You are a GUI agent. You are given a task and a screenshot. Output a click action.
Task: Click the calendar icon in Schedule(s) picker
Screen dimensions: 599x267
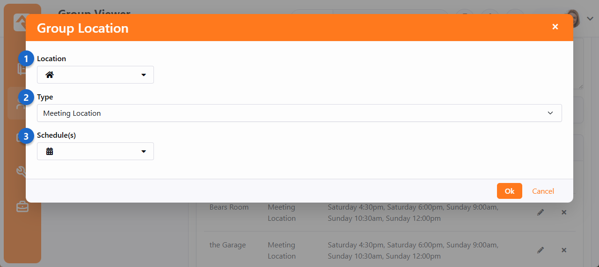[50, 151]
